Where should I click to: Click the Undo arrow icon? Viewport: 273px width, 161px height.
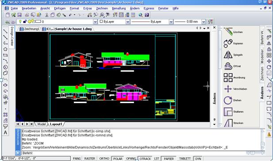point(70,15)
